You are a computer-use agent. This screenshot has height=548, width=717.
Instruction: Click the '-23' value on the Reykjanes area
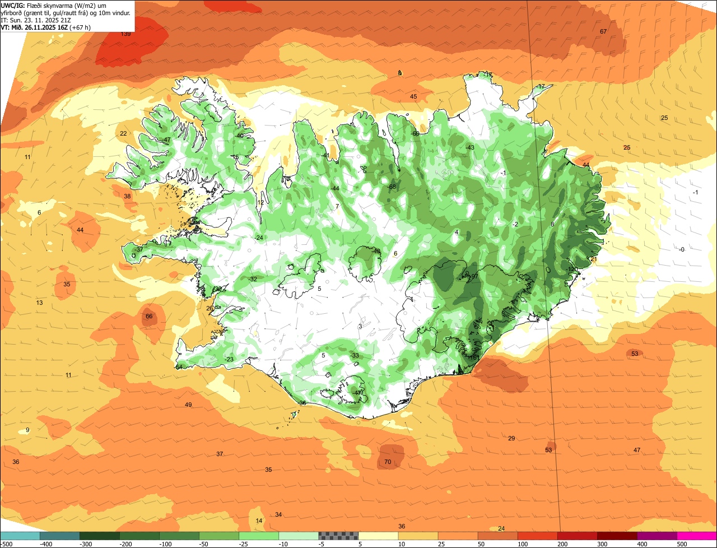pyautogui.click(x=229, y=359)
